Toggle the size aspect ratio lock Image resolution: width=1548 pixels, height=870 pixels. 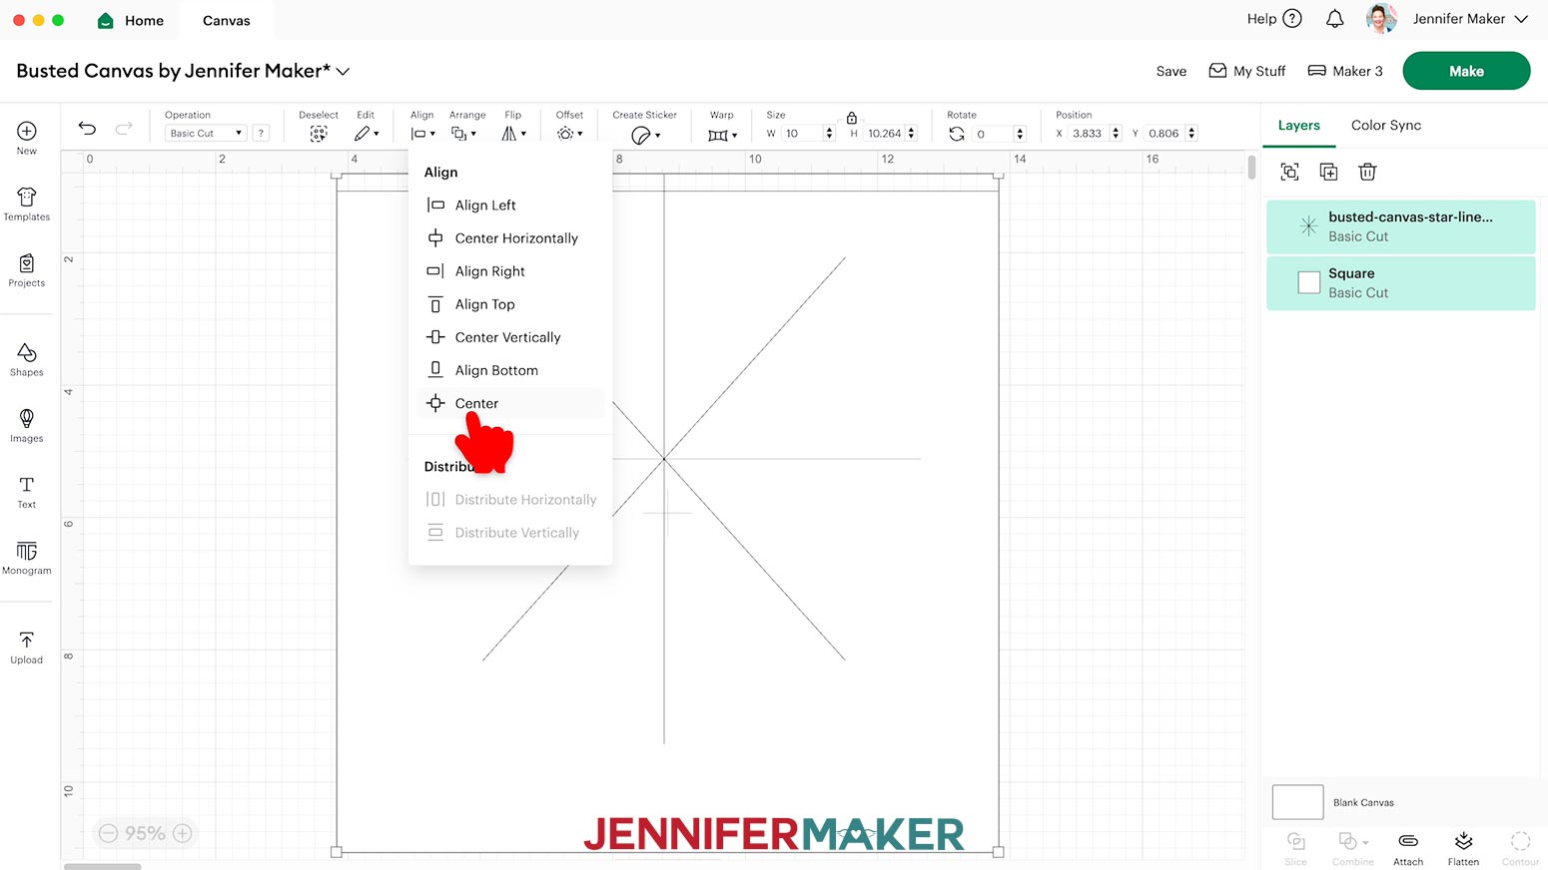[852, 118]
